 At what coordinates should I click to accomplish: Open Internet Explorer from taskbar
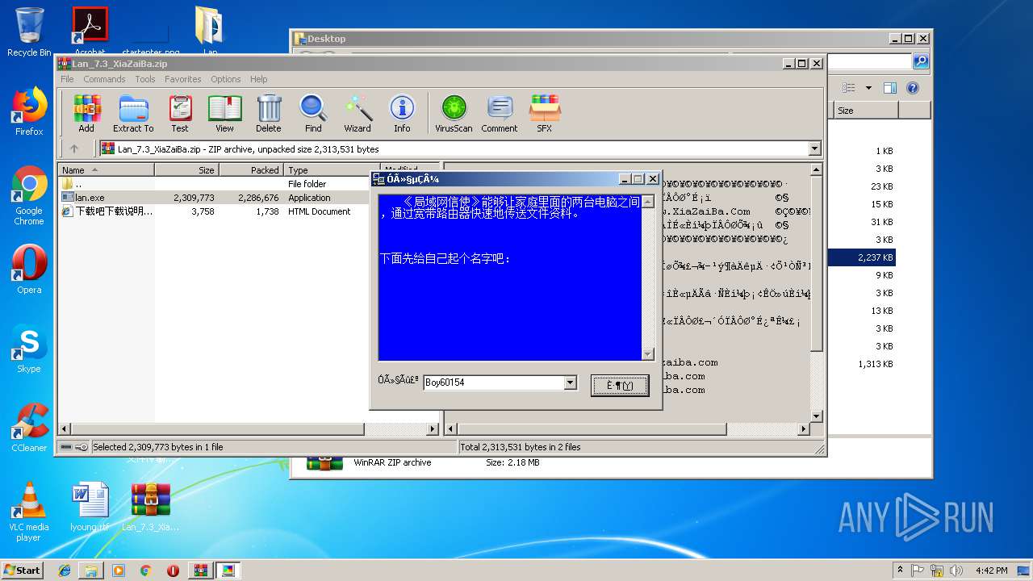pyautogui.click(x=65, y=571)
